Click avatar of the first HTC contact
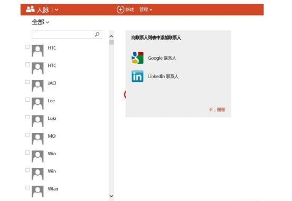This screenshot has height=201, width=292. (37, 51)
